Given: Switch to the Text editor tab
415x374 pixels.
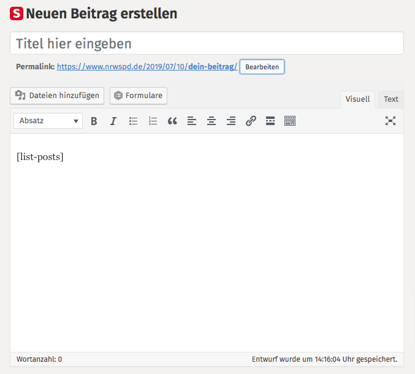Looking at the screenshot, I should coord(391,99).
